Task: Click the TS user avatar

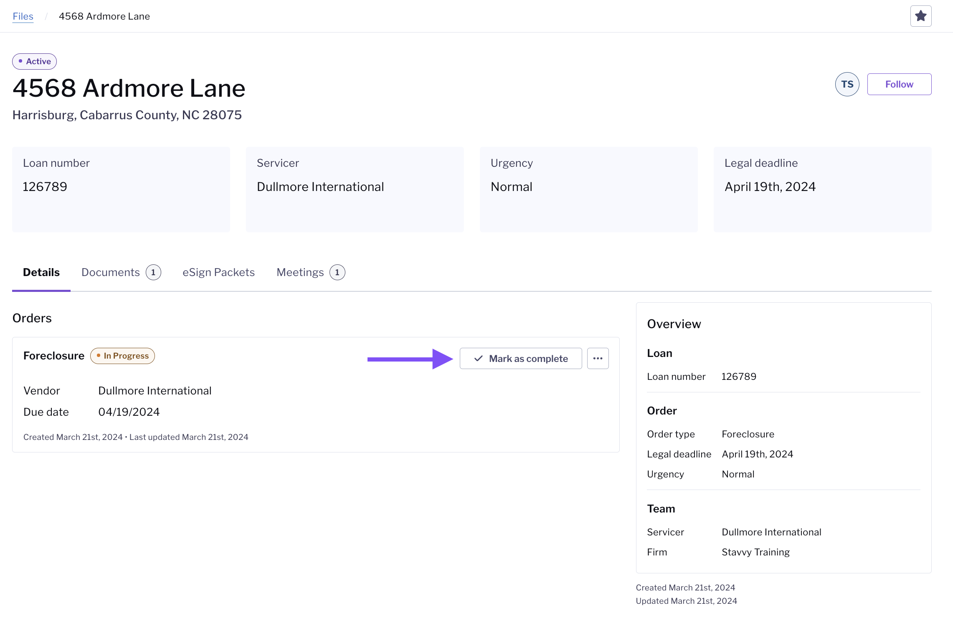Action: [x=847, y=84]
